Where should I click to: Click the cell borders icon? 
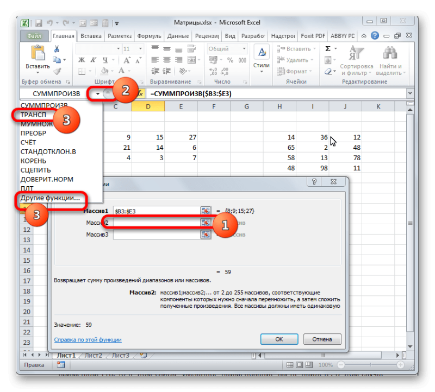pyautogui.click(x=82, y=72)
